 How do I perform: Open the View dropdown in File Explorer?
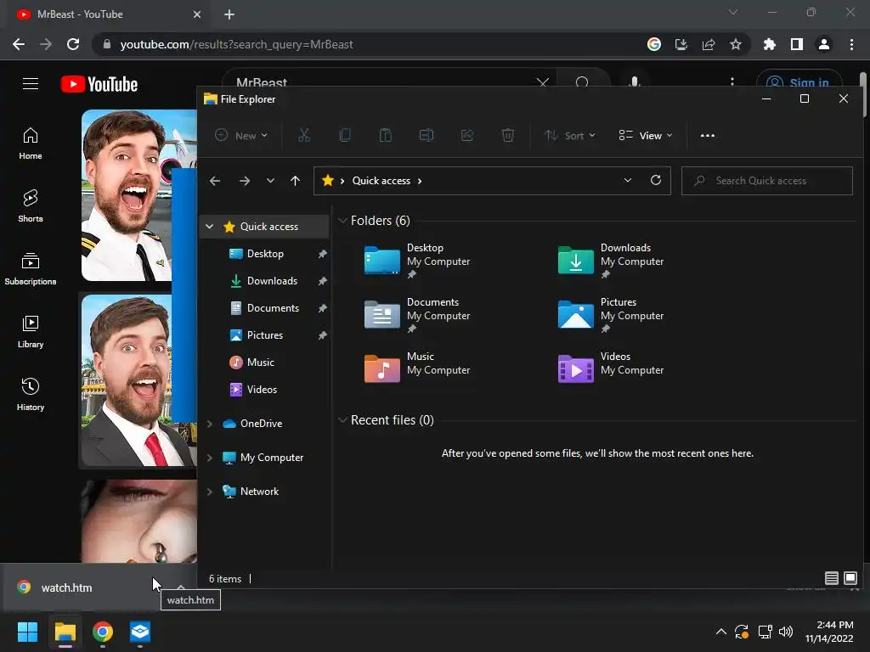click(646, 135)
